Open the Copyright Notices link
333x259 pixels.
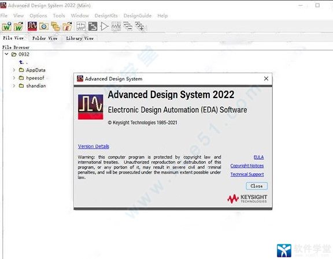click(247, 166)
